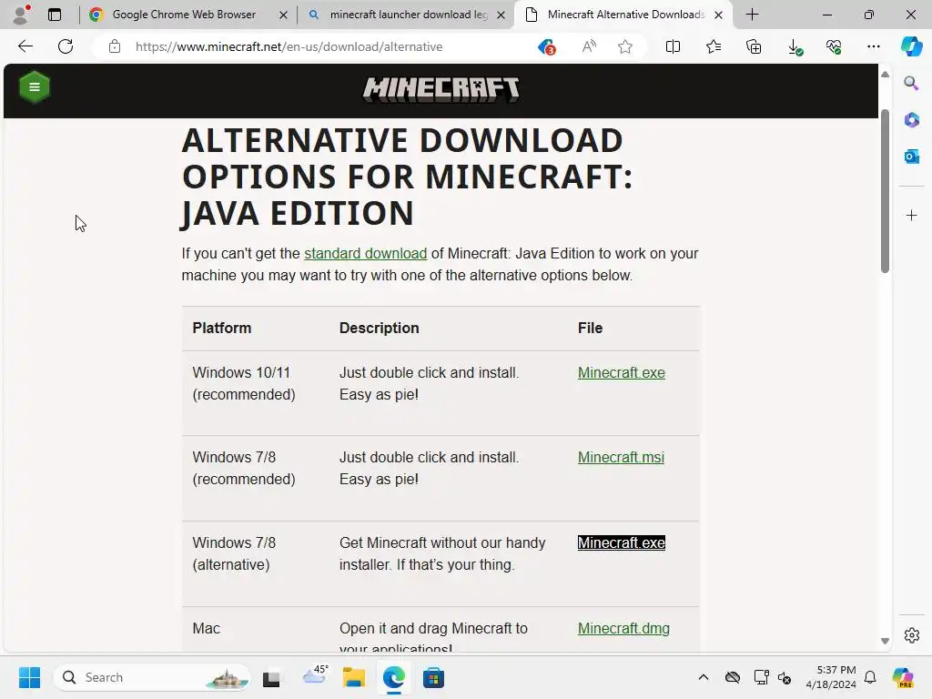Open split screen view
Image resolution: width=932 pixels, height=699 pixels.
click(673, 46)
